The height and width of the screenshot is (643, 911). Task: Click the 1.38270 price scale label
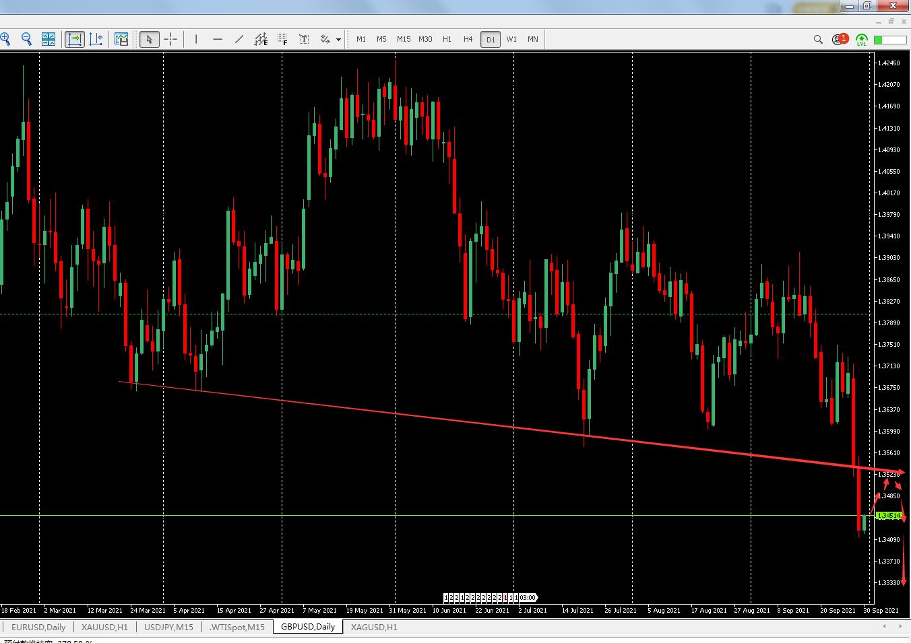coord(889,302)
